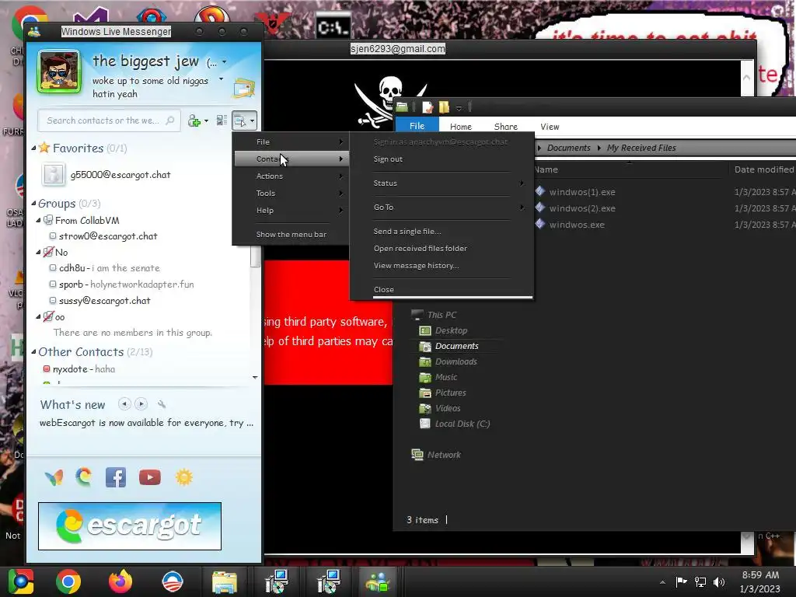
Task: Click the Facebook icon in Messenger
Action: [116, 477]
